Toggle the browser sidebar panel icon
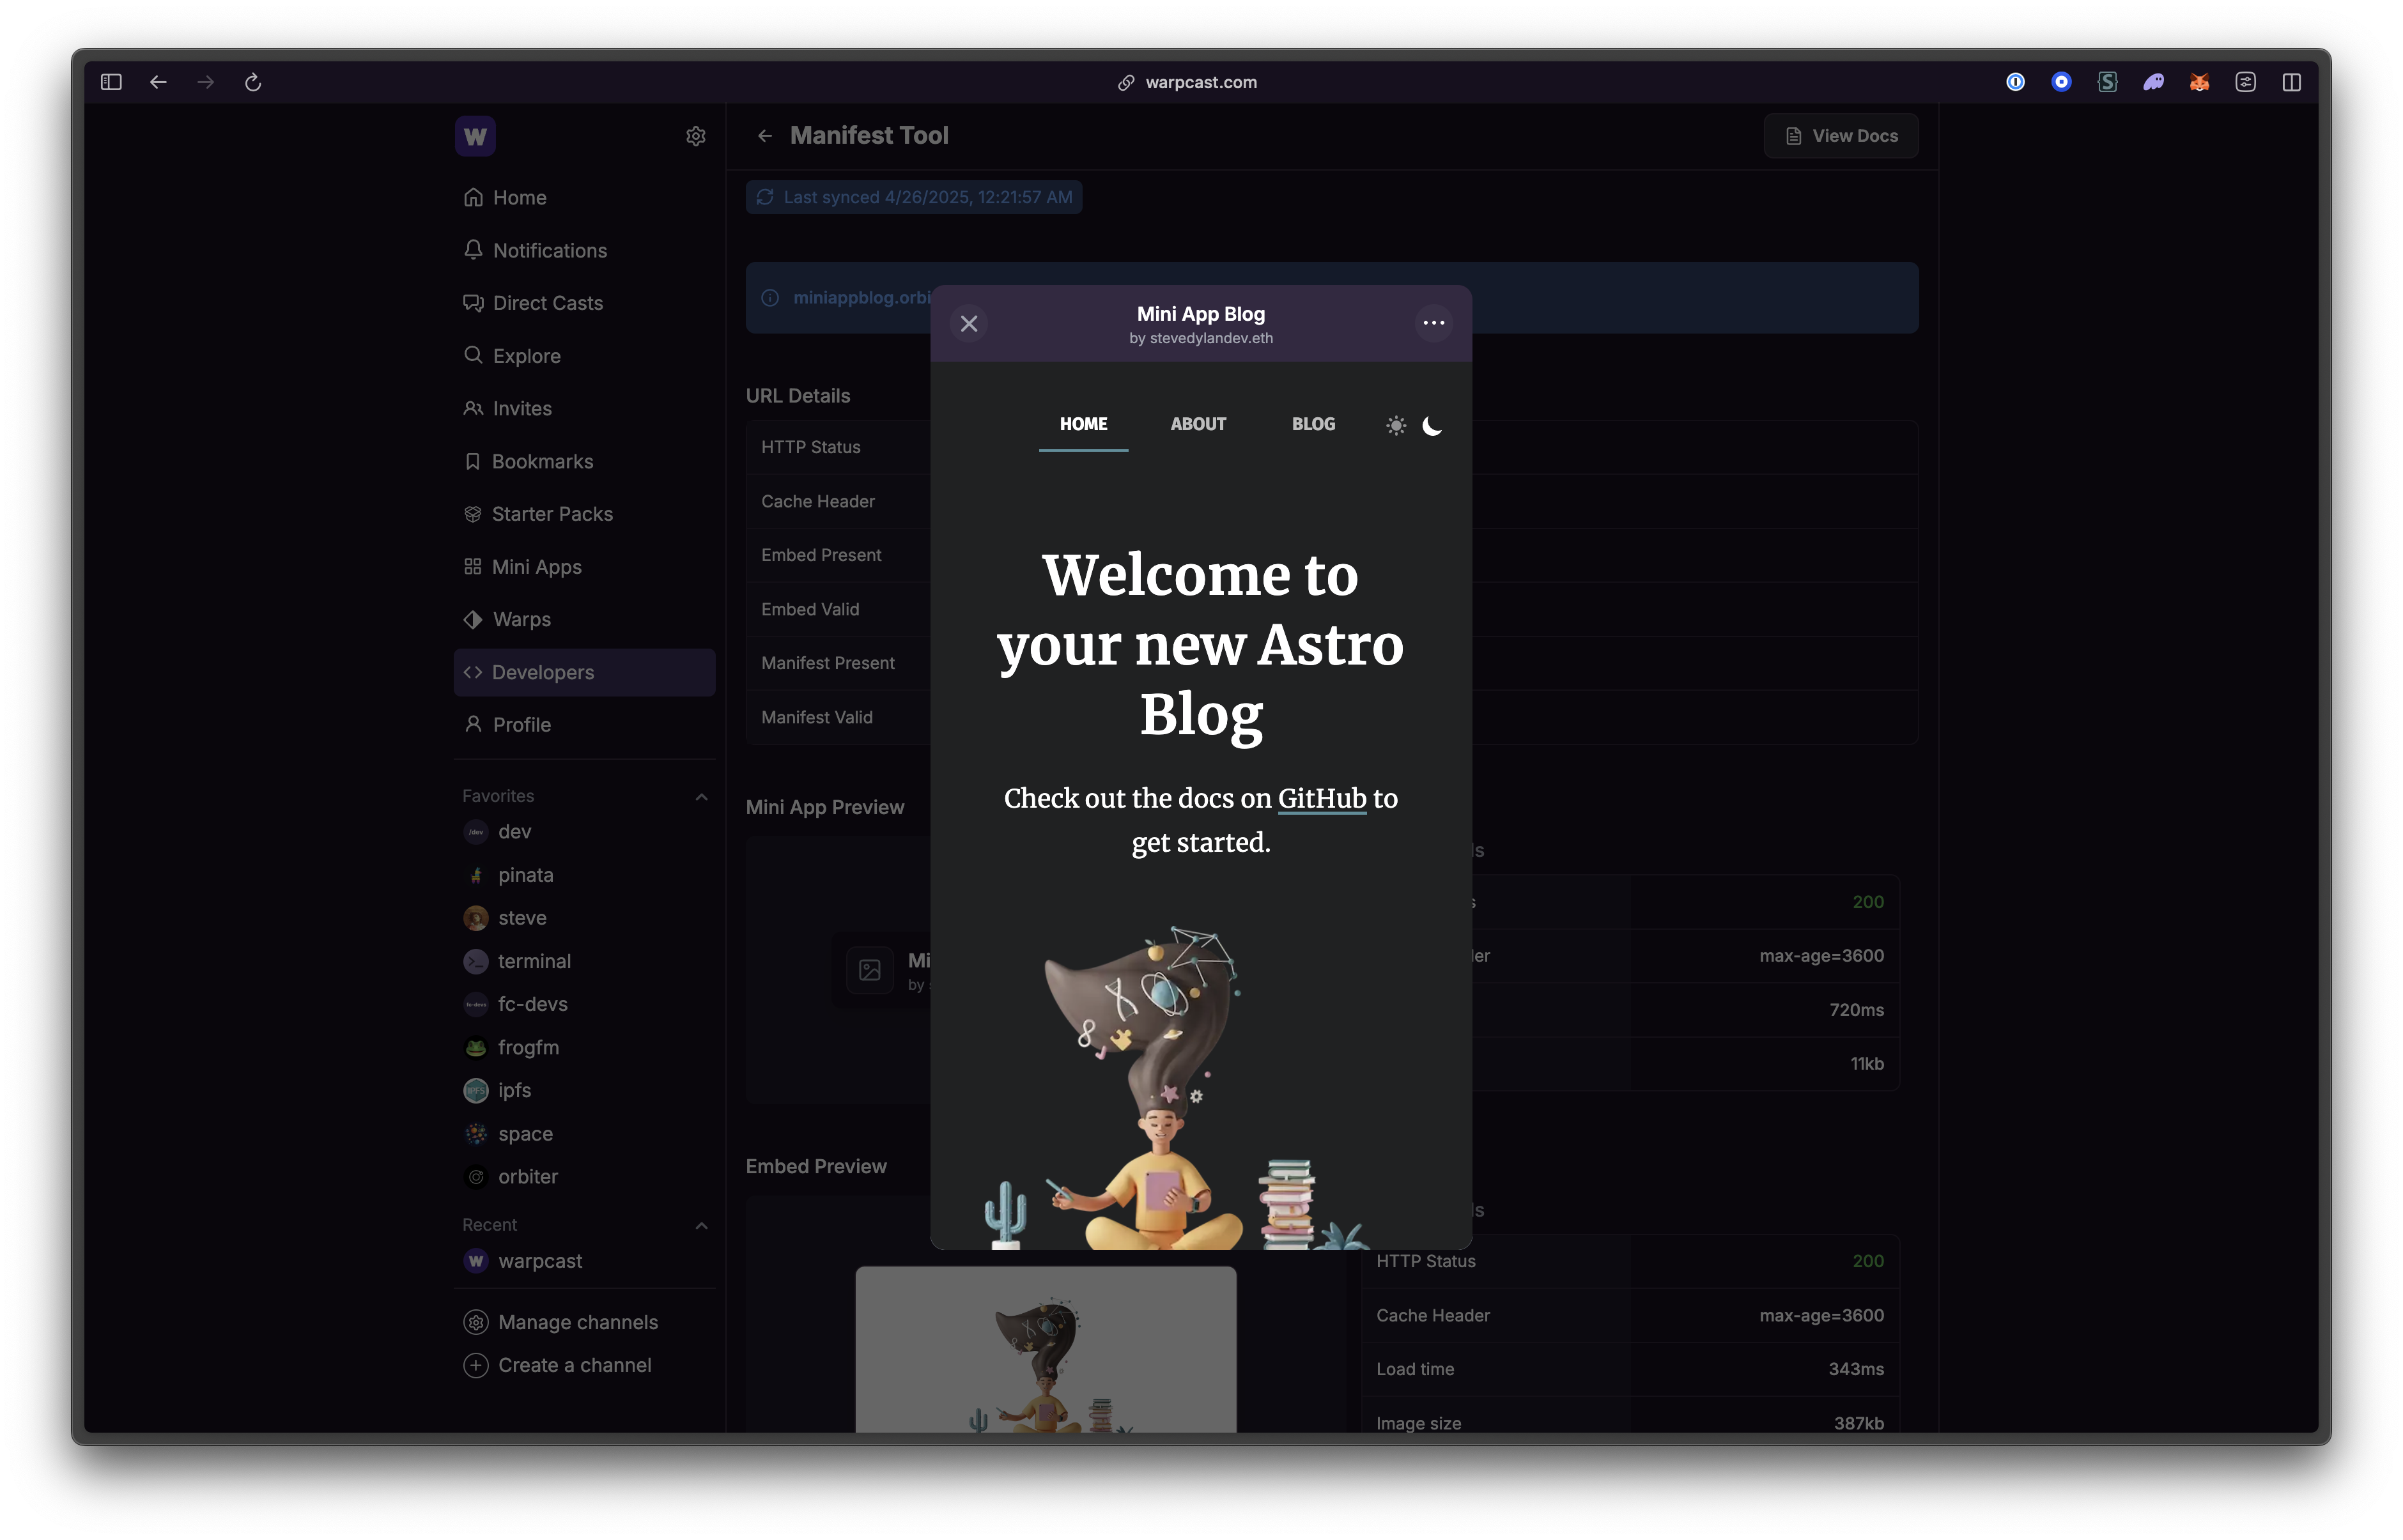The height and width of the screenshot is (1540, 2403). pyautogui.click(x=111, y=82)
